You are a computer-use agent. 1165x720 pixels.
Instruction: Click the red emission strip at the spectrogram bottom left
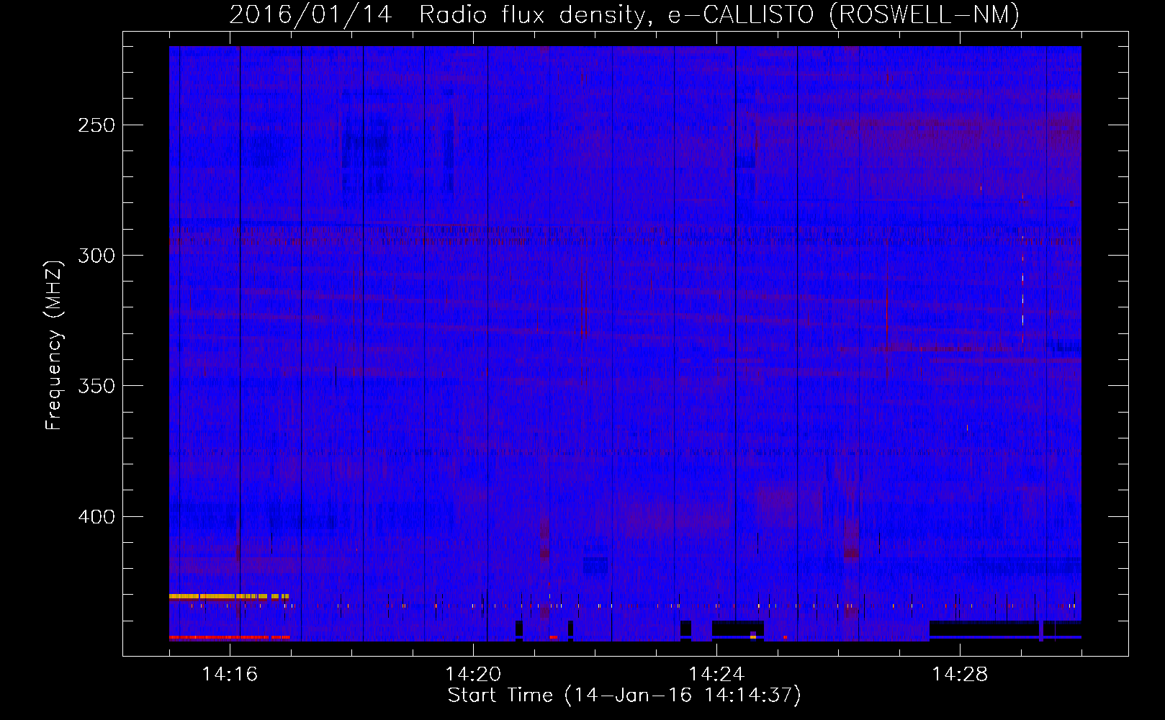point(230,637)
